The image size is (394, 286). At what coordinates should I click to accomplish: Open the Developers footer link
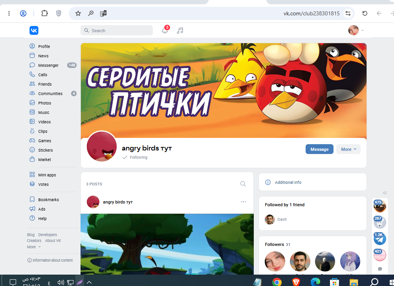pos(48,235)
